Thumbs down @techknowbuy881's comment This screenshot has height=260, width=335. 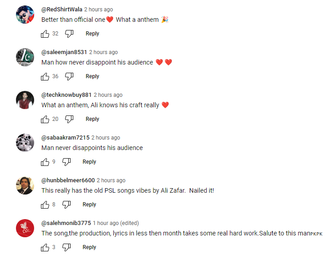(69, 119)
